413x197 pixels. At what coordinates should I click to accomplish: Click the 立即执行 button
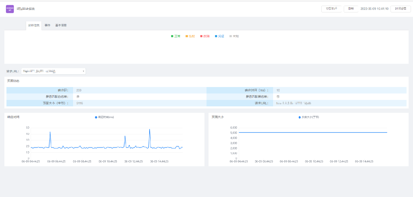click(331, 9)
